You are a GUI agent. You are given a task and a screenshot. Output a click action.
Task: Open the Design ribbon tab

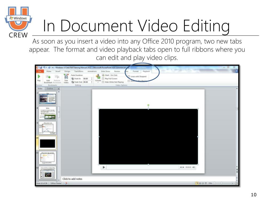click(x=67, y=71)
